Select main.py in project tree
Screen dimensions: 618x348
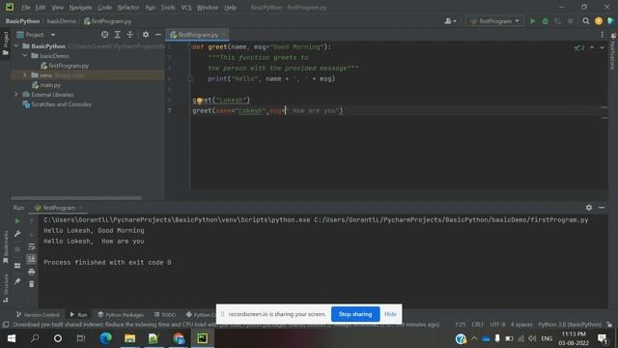(50, 85)
